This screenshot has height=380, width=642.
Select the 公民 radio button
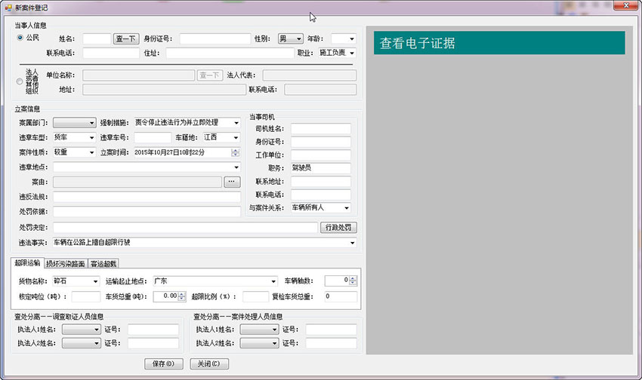(x=20, y=38)
